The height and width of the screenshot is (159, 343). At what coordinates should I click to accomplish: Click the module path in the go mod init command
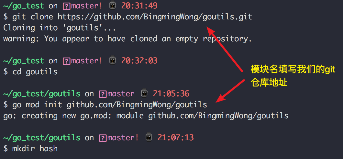point(137,105)
